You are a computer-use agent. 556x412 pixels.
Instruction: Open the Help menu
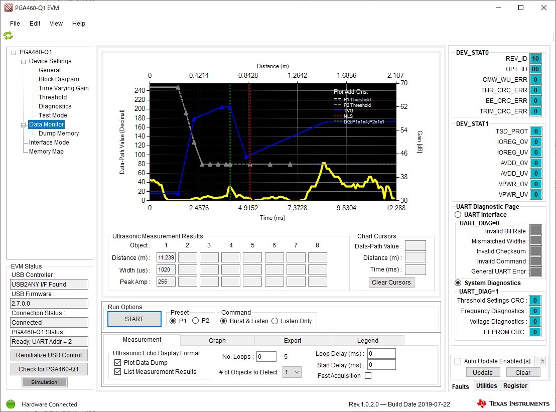[x=79, y=24]
